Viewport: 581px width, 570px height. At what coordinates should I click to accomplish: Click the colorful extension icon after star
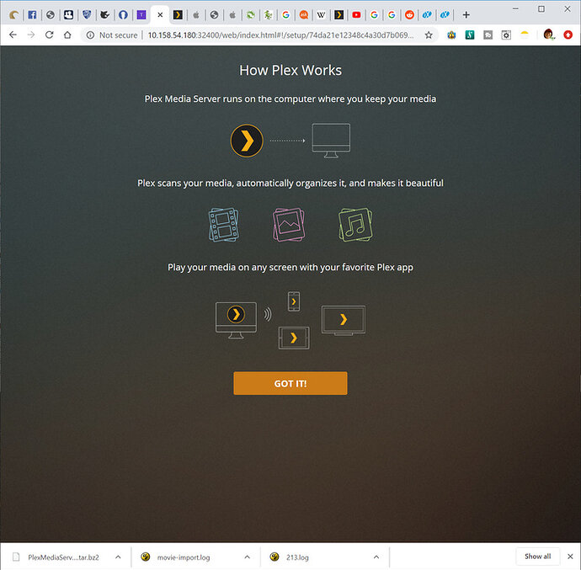coord(451,35)
